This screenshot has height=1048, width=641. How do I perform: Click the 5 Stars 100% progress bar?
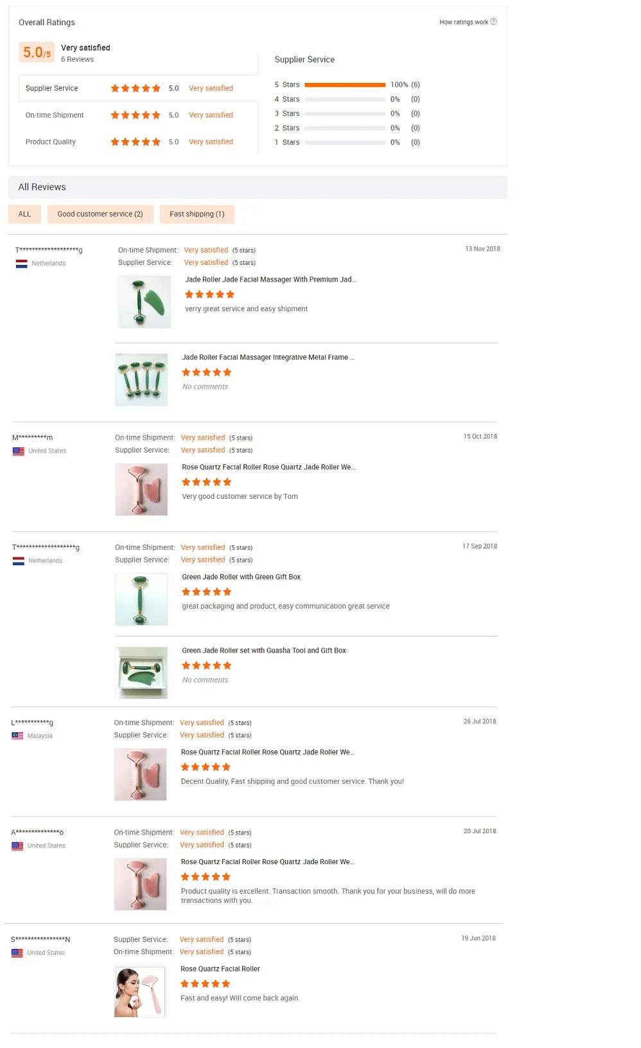coord(344,84)
